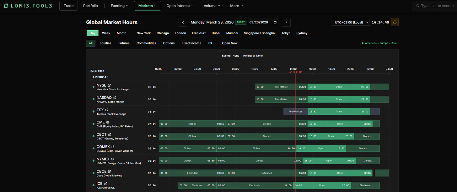Open the CBOE external link icon
The height and width of the screenshot is (192, 457).
[x=110, y=171]
